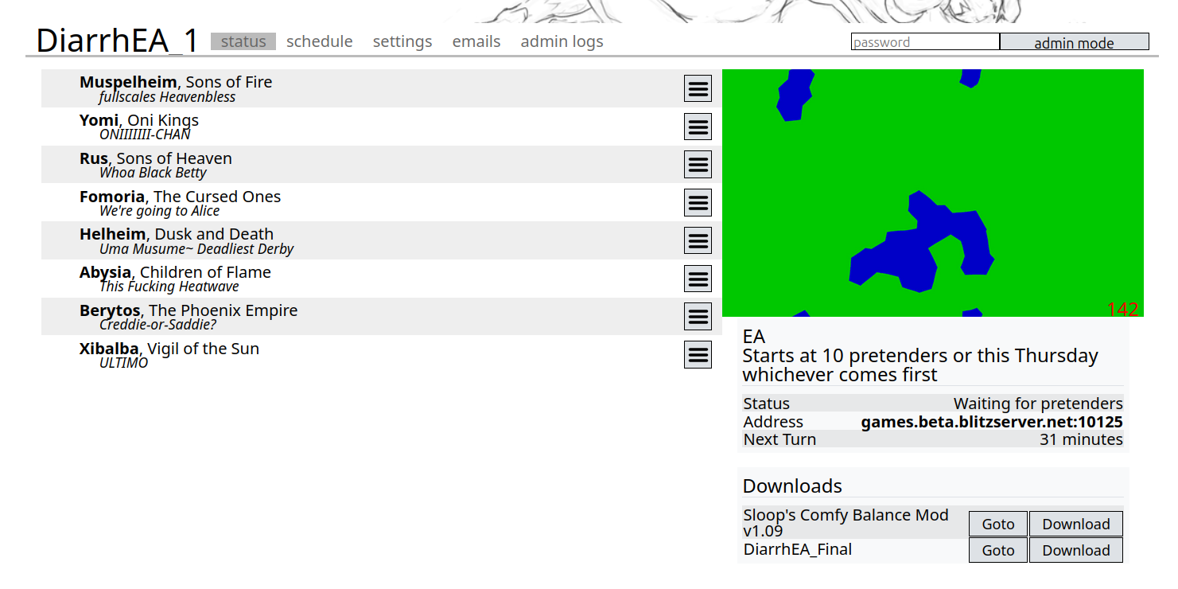Open the schedule tab
1178x589 pixels.
point(320,41)
